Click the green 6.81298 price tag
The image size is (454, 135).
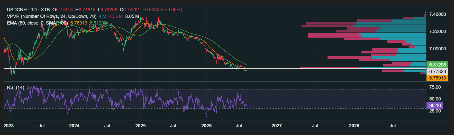click(437, 65)
